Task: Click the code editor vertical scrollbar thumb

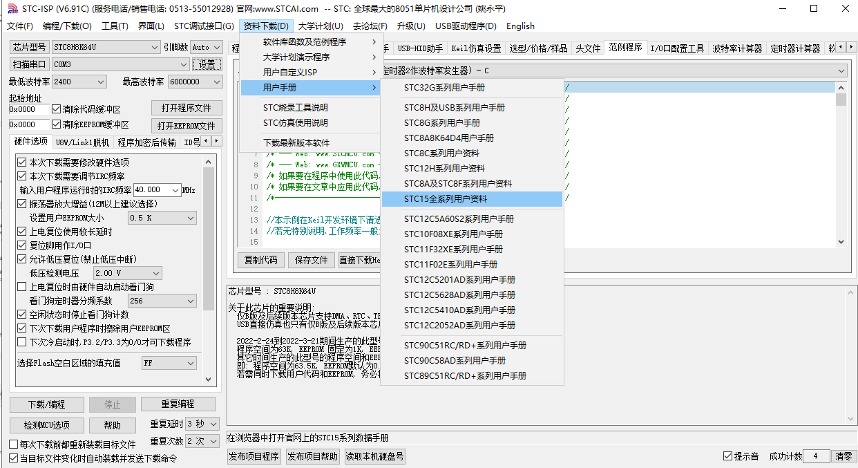Action: click(841, 99)
